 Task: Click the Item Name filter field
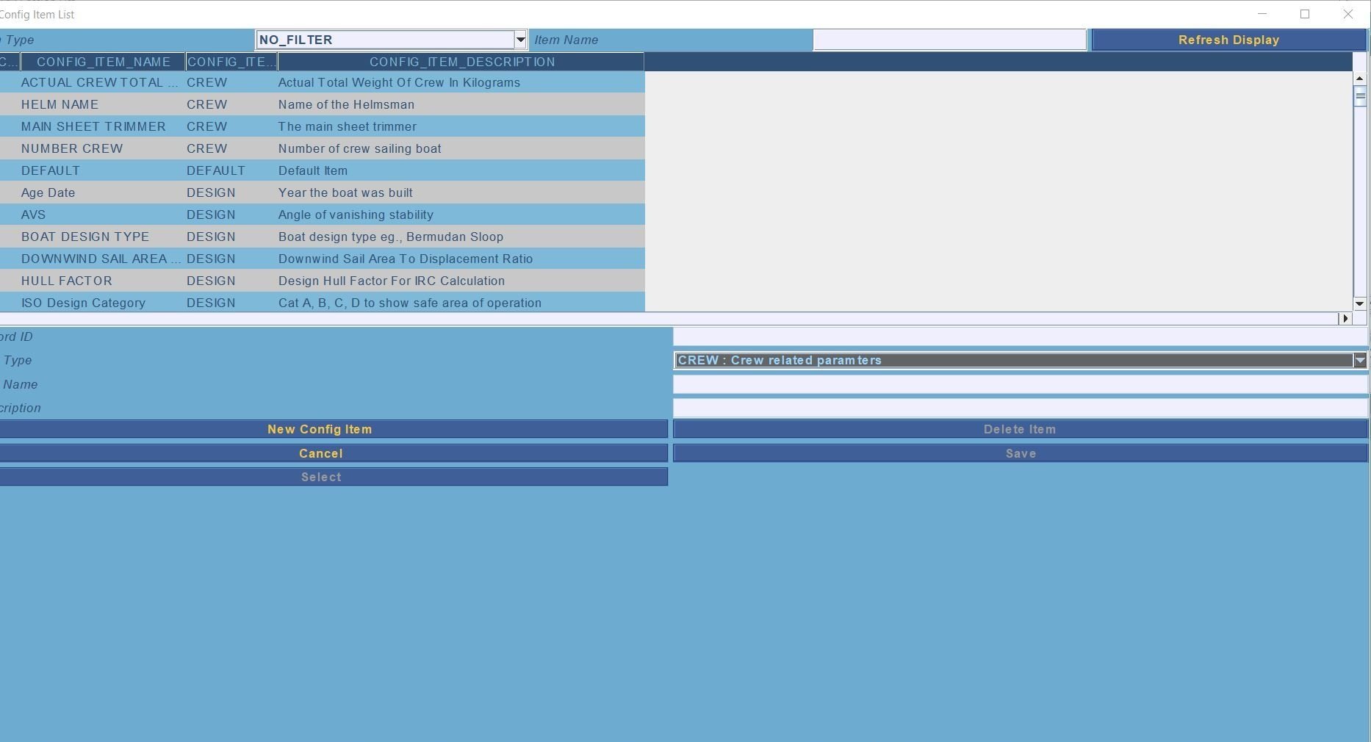949,40
